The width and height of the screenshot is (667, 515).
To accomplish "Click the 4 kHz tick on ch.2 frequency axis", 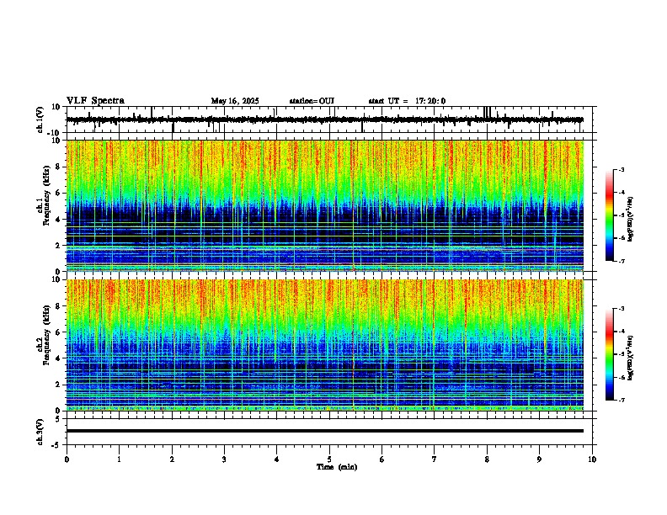I will [x=59, y=358].
